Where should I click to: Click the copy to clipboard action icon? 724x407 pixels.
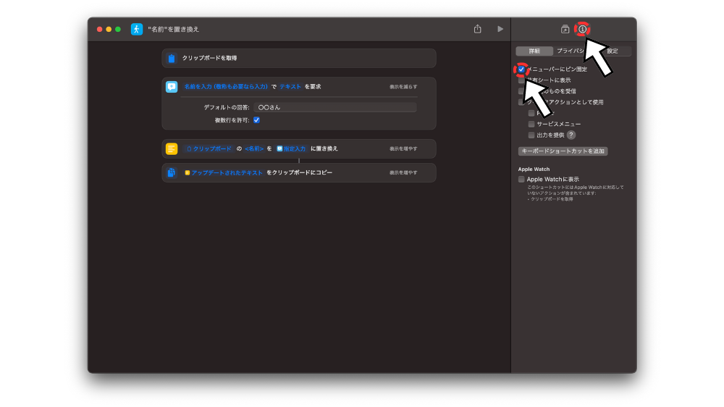point(172,173)
